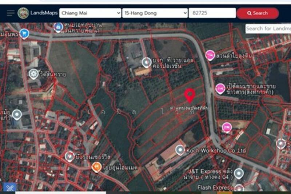The width and height of the screenshot is (291, 194).
Task: Open the Chiang Mai province dropdown
Action: pyautogui.click(x=90, y=13)
